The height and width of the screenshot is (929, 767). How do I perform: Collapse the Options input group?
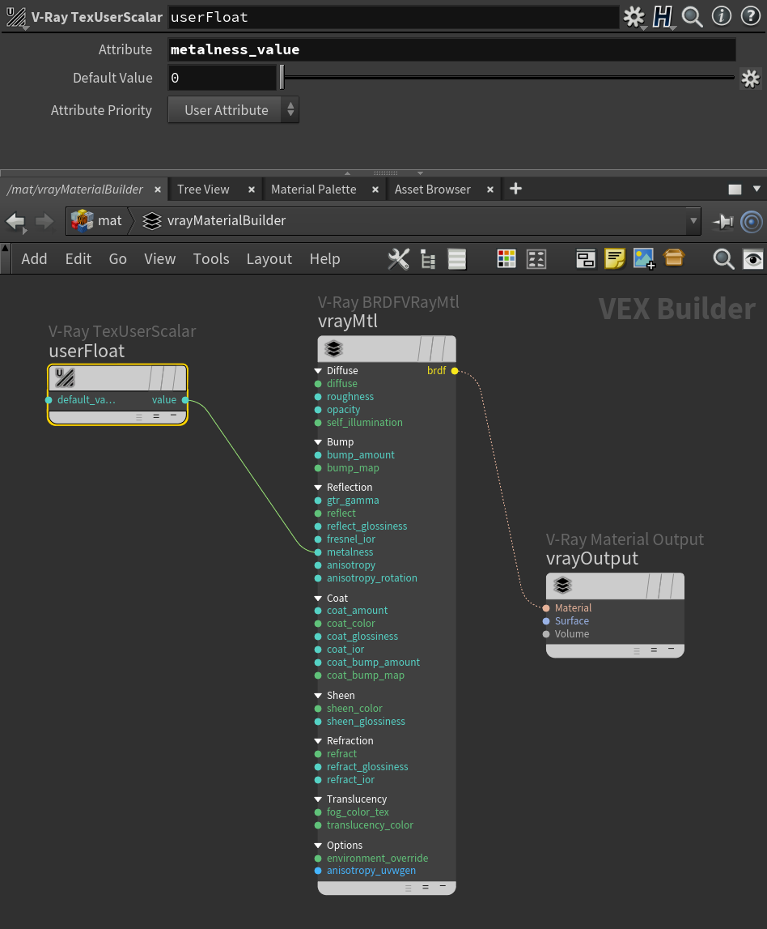pyautogui.click(x=319, y=846)
